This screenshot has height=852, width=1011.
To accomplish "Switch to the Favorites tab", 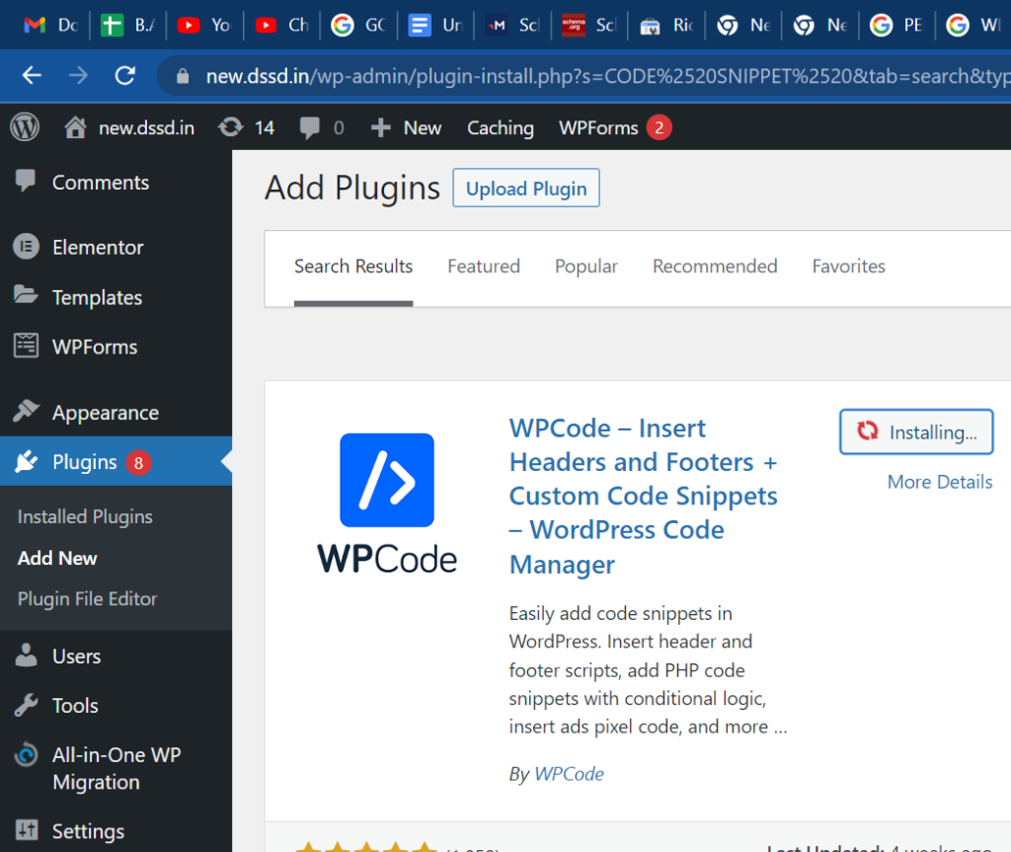I will [x=848, y=267].
